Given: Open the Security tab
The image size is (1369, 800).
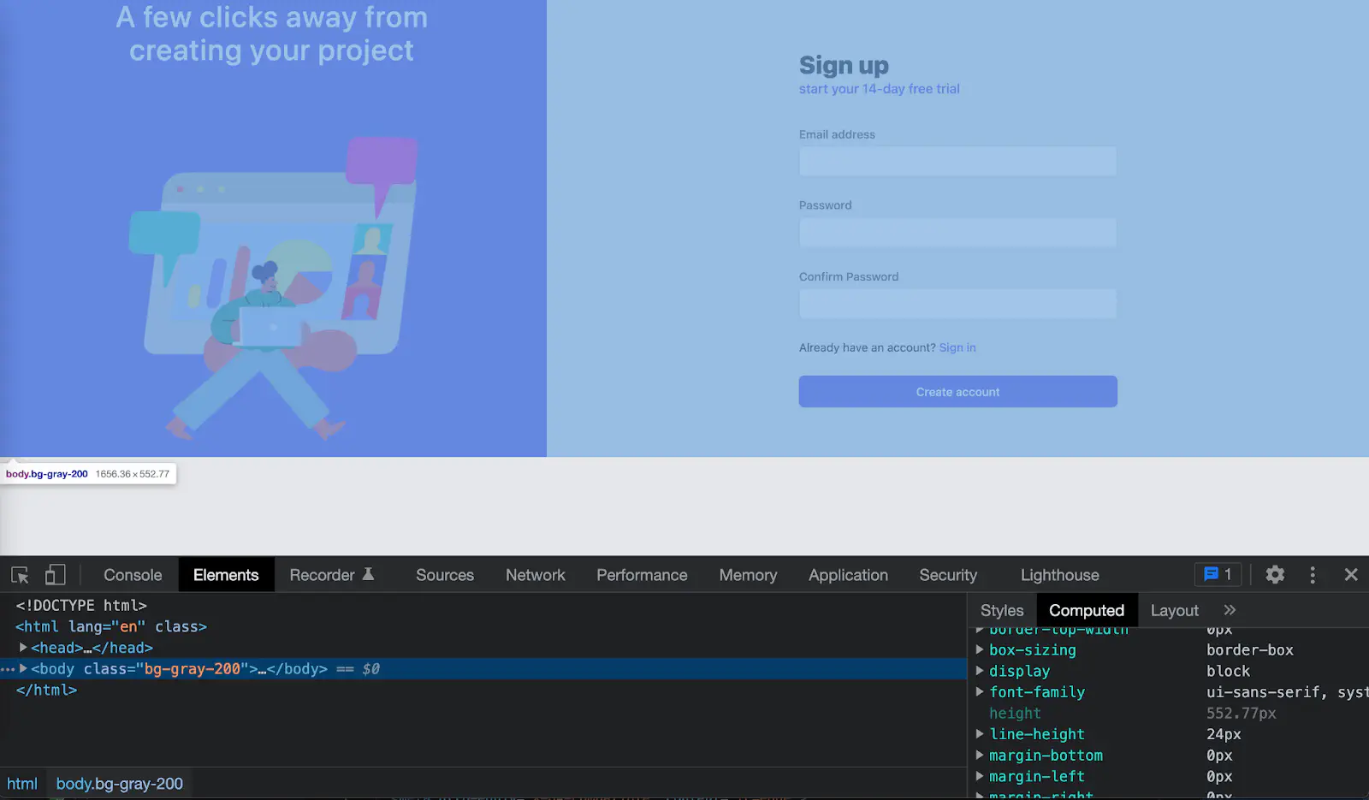Looking at the screenshot, I should click(x=948, y=575).
